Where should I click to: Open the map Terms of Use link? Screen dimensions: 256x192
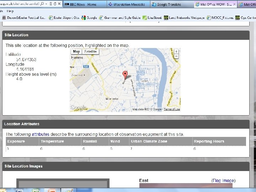click(172, 109)
